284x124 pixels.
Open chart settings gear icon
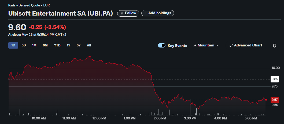tap(274, 46)
